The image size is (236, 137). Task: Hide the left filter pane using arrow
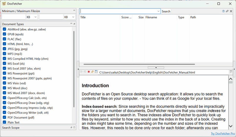(x=78, y=69)
